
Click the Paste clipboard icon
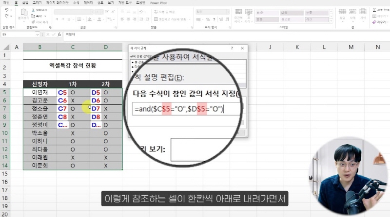pyautogui.click(x=23, y=12)
